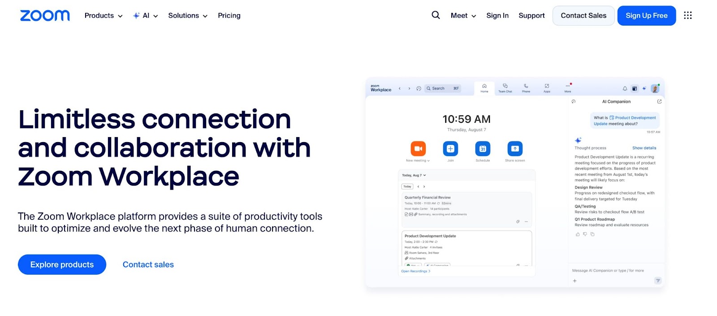This screenshot has height=316, width=717.
Task: Open the Pricing page
Action: point(229,16)
